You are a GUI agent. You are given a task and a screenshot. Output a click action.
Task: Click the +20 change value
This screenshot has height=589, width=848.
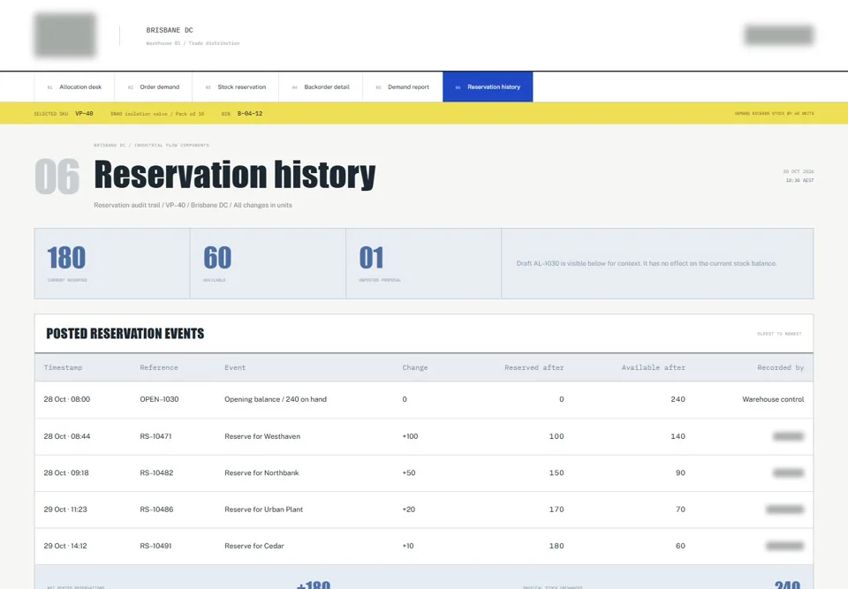click(x=409, y=509)
